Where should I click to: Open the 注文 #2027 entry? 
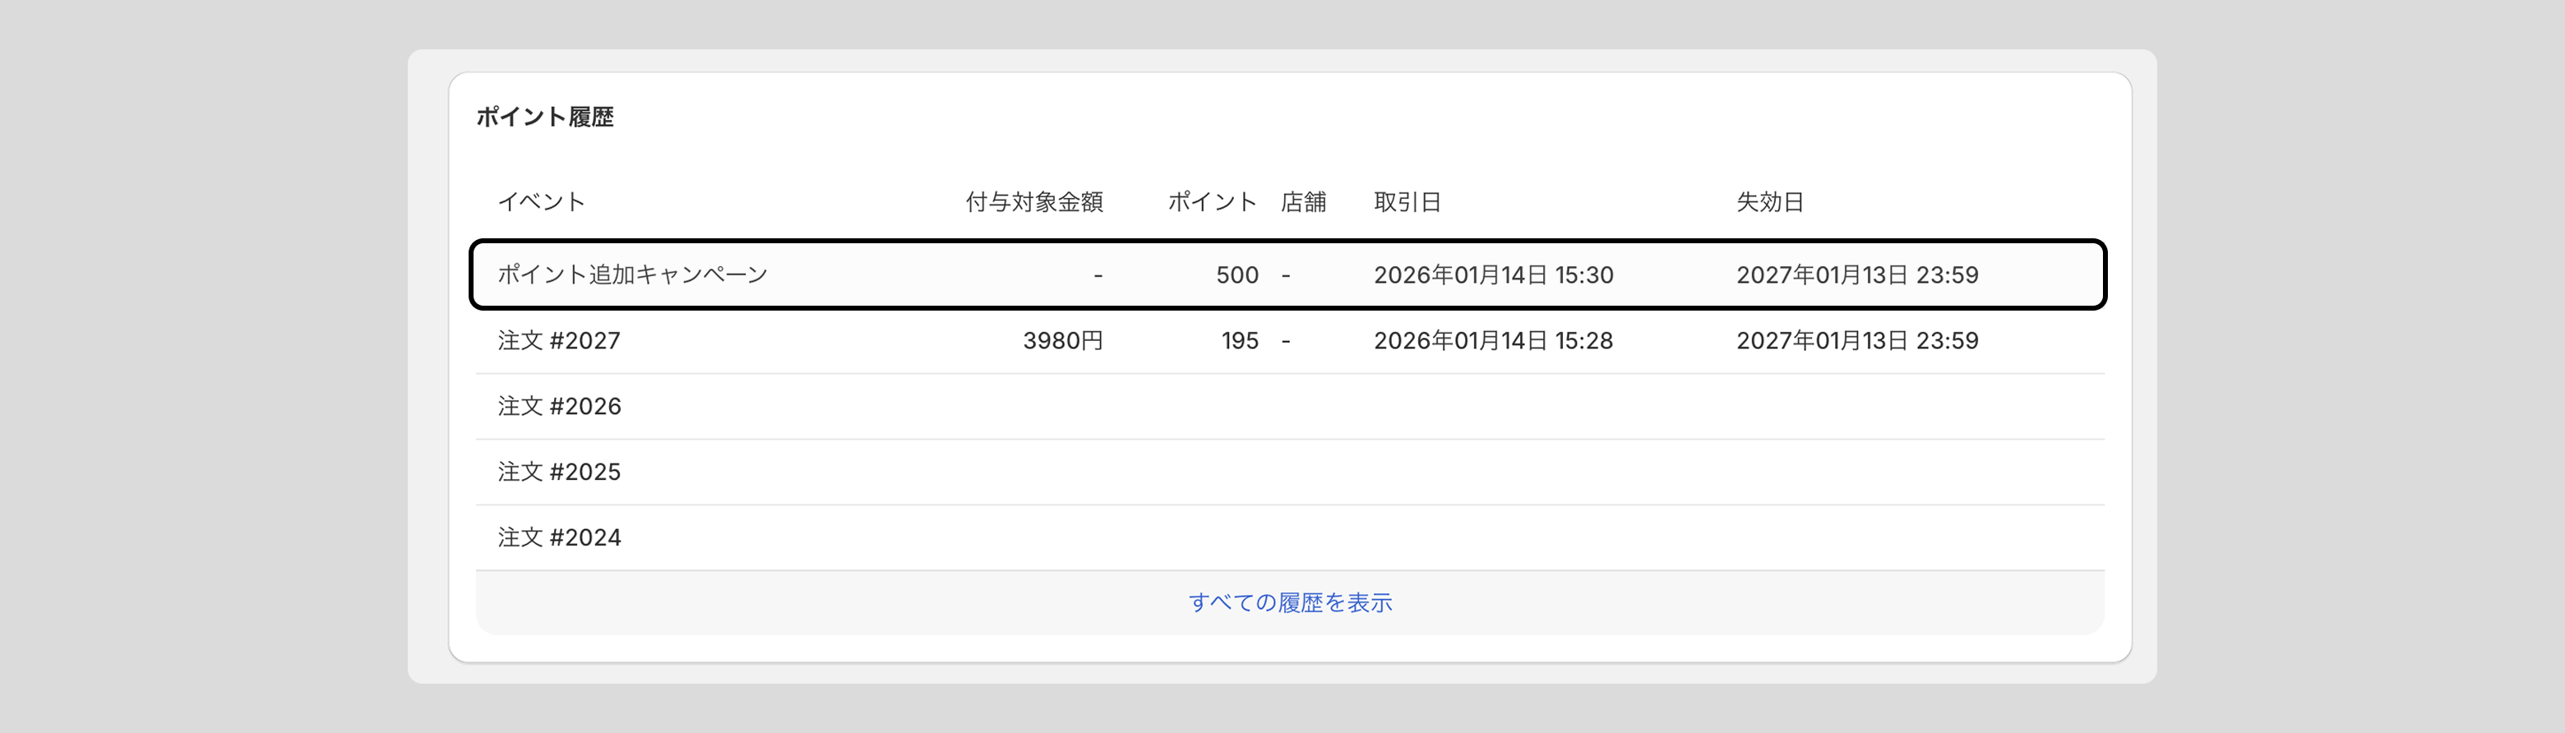(558, 340)
